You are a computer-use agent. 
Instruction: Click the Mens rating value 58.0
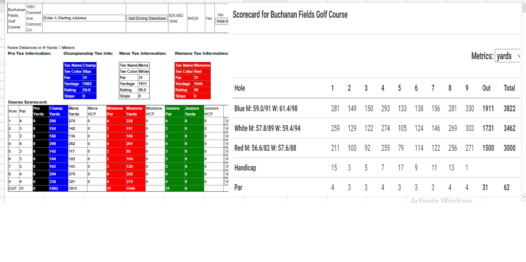(143, 90)
